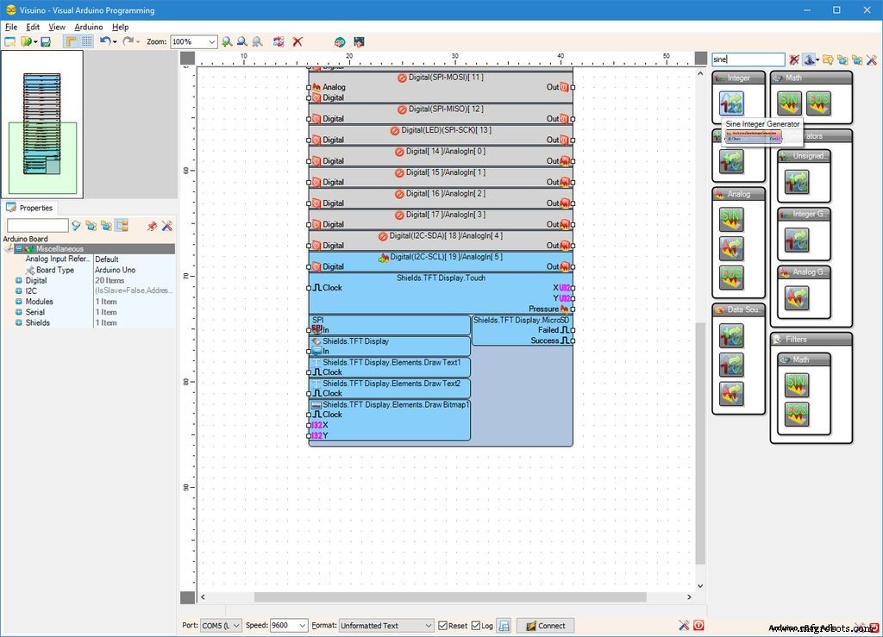Clear the component search filter
The width and height of the screenshot is (883, 637).
click(793, 59)
